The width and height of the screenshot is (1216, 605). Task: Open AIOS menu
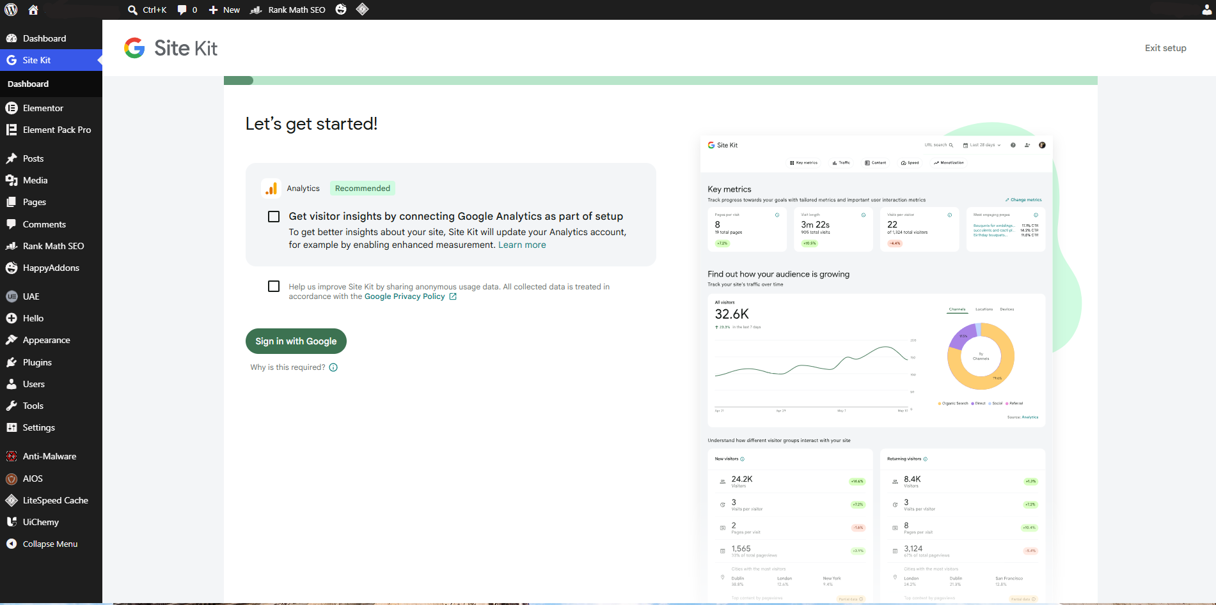[x=51, y=479]
